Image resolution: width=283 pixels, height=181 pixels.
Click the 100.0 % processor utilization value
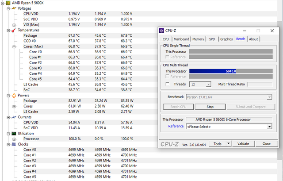[74, 139]
